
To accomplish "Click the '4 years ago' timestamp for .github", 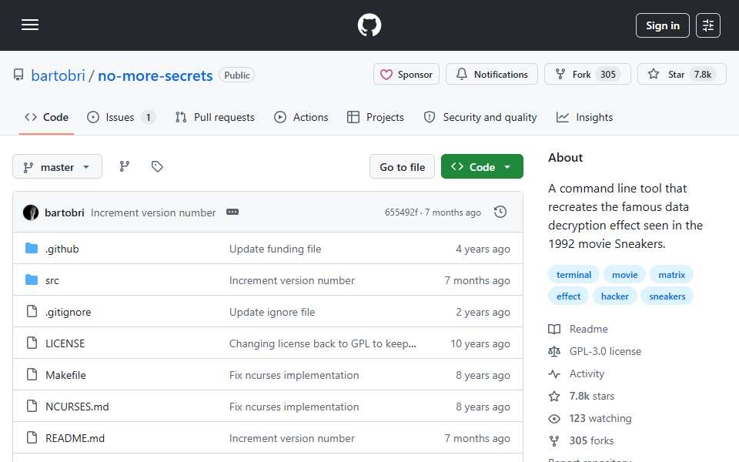I will click(483, 249).
